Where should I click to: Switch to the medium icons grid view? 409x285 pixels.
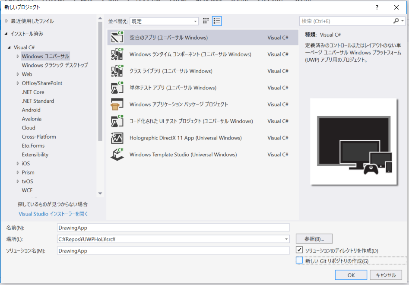point(206,21)
